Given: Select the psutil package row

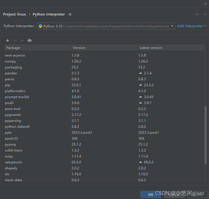Looking at the screenshot, I should [104, 103].
